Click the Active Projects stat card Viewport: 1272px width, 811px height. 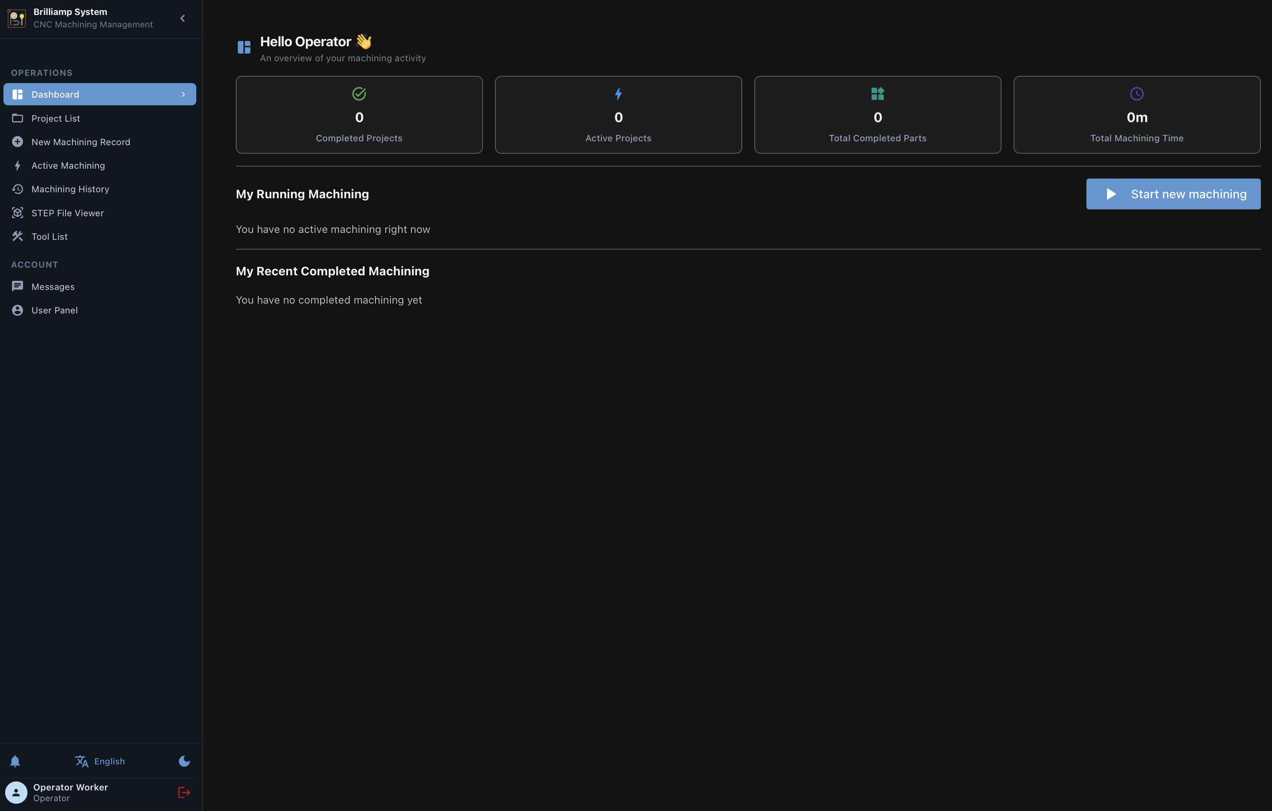[618, 115]
